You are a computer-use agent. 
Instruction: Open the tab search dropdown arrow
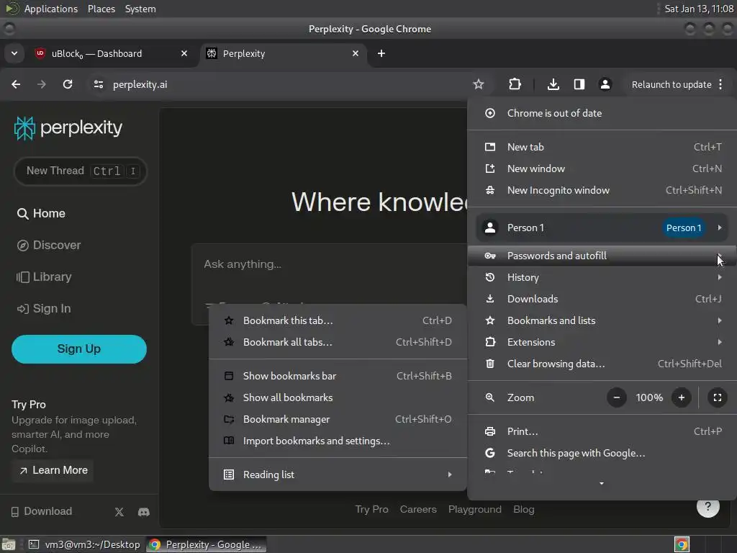pos(14,53)
